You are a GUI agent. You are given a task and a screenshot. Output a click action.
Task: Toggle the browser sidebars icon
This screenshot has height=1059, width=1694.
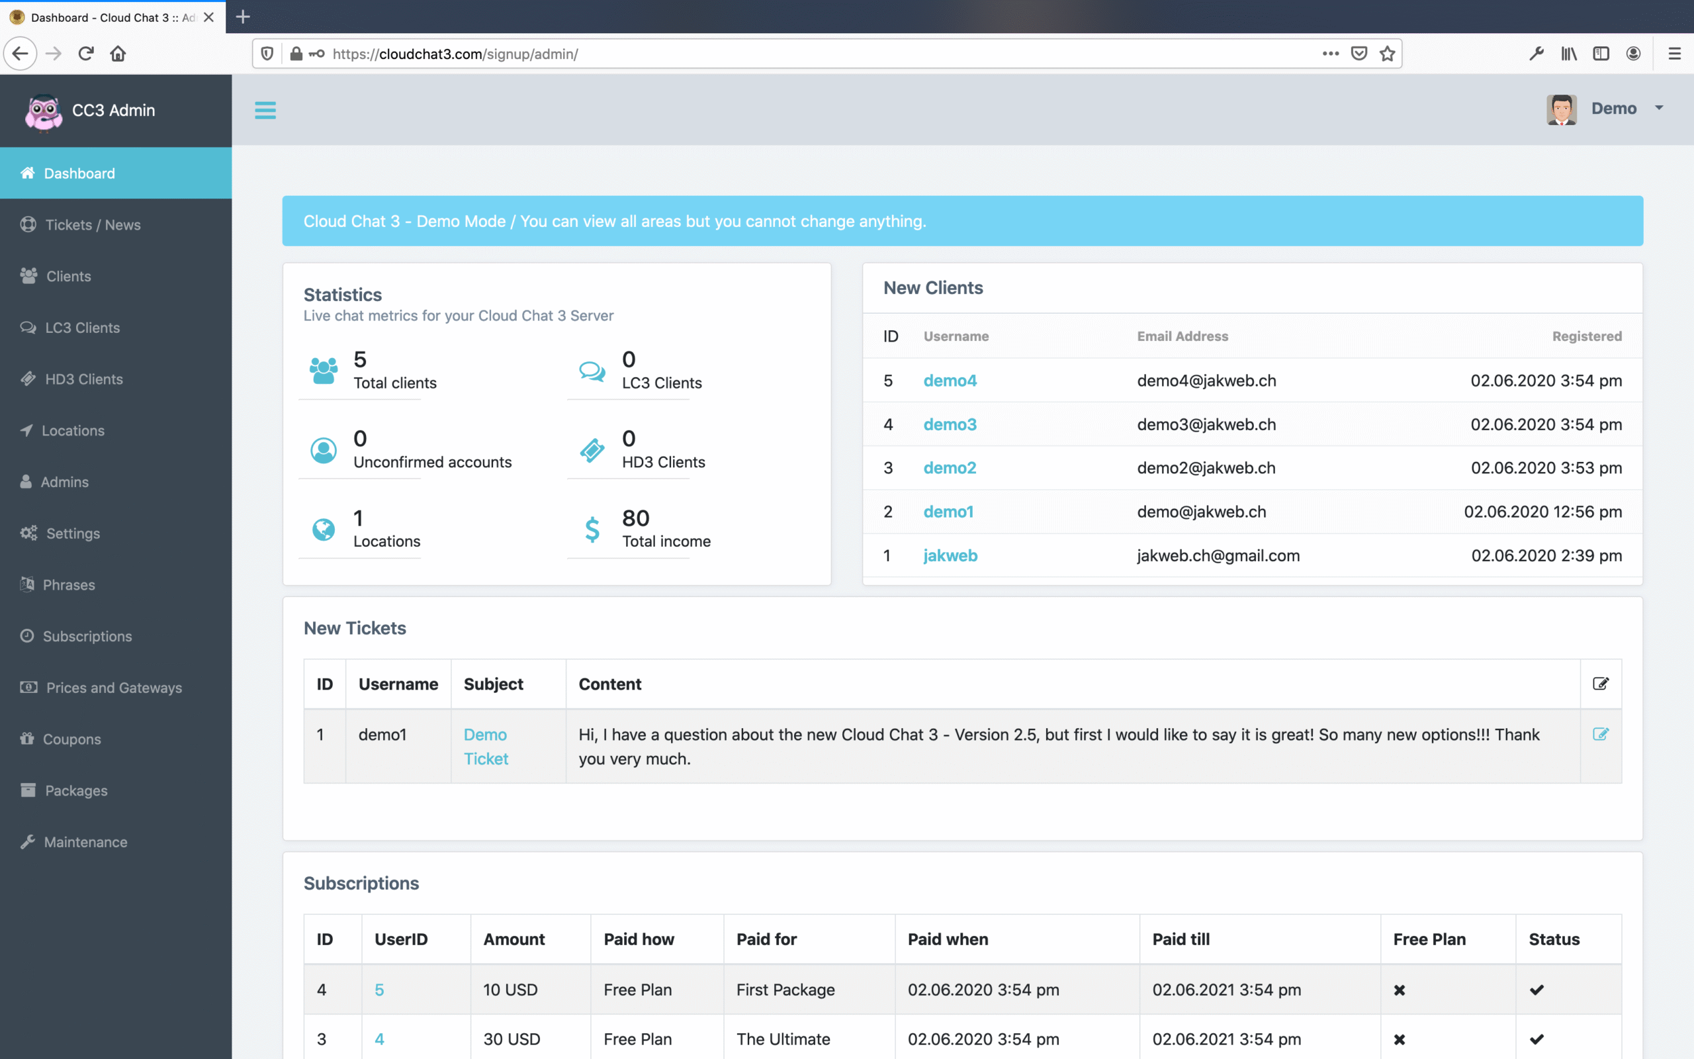[1601, 54]
